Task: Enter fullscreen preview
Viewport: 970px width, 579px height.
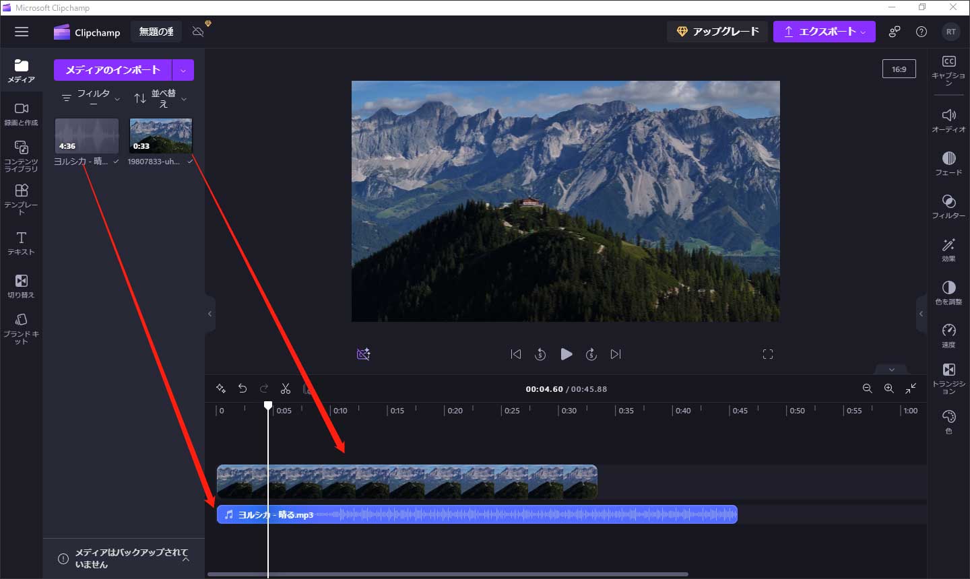Action: click(768, 354)
